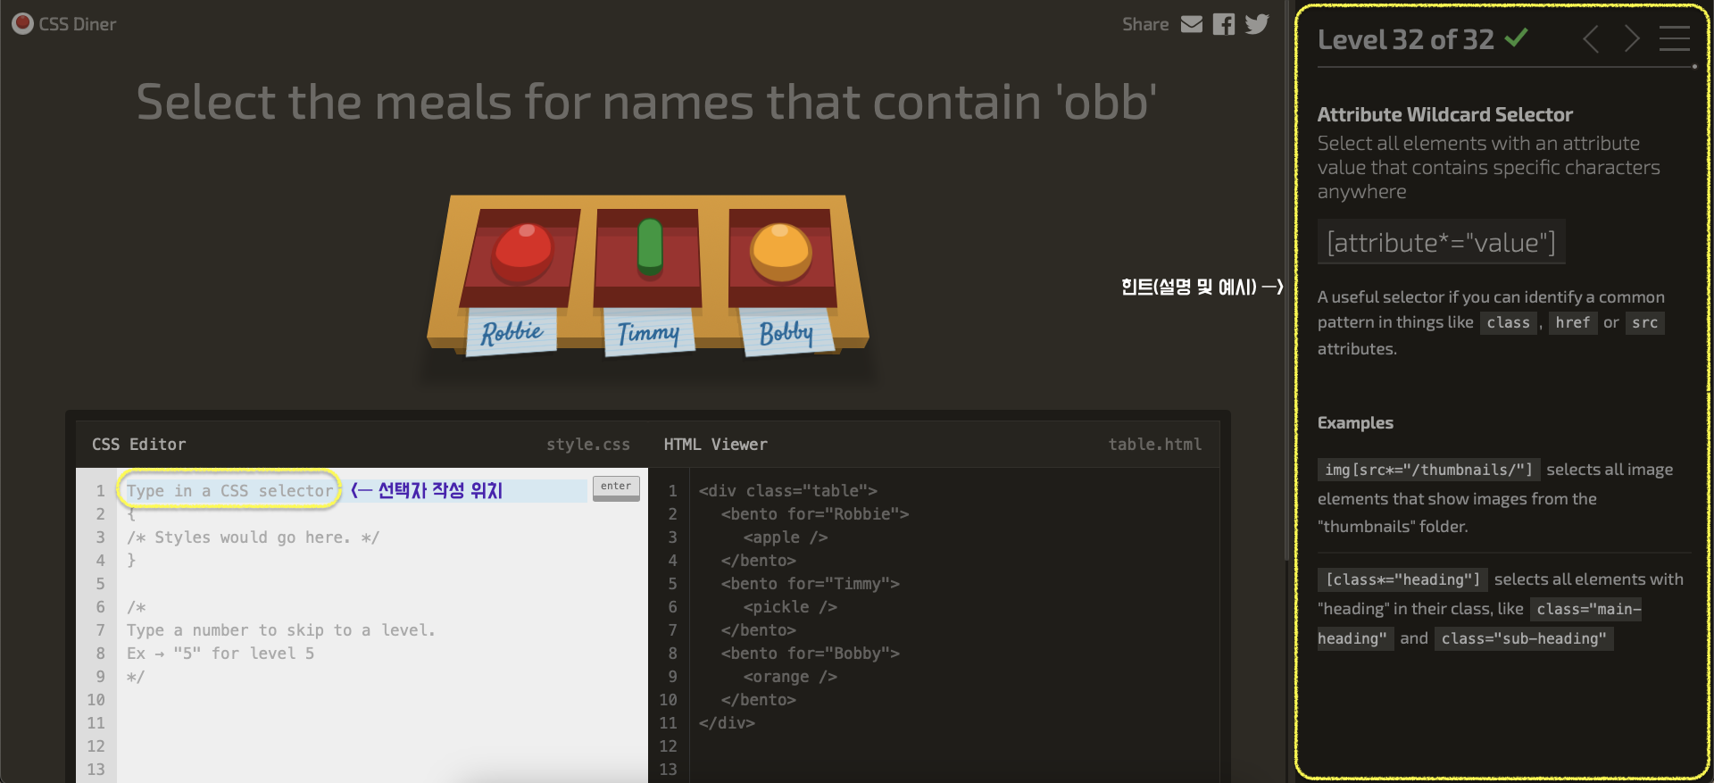Click the 'Ex → "5" for level 5' line

220,654
